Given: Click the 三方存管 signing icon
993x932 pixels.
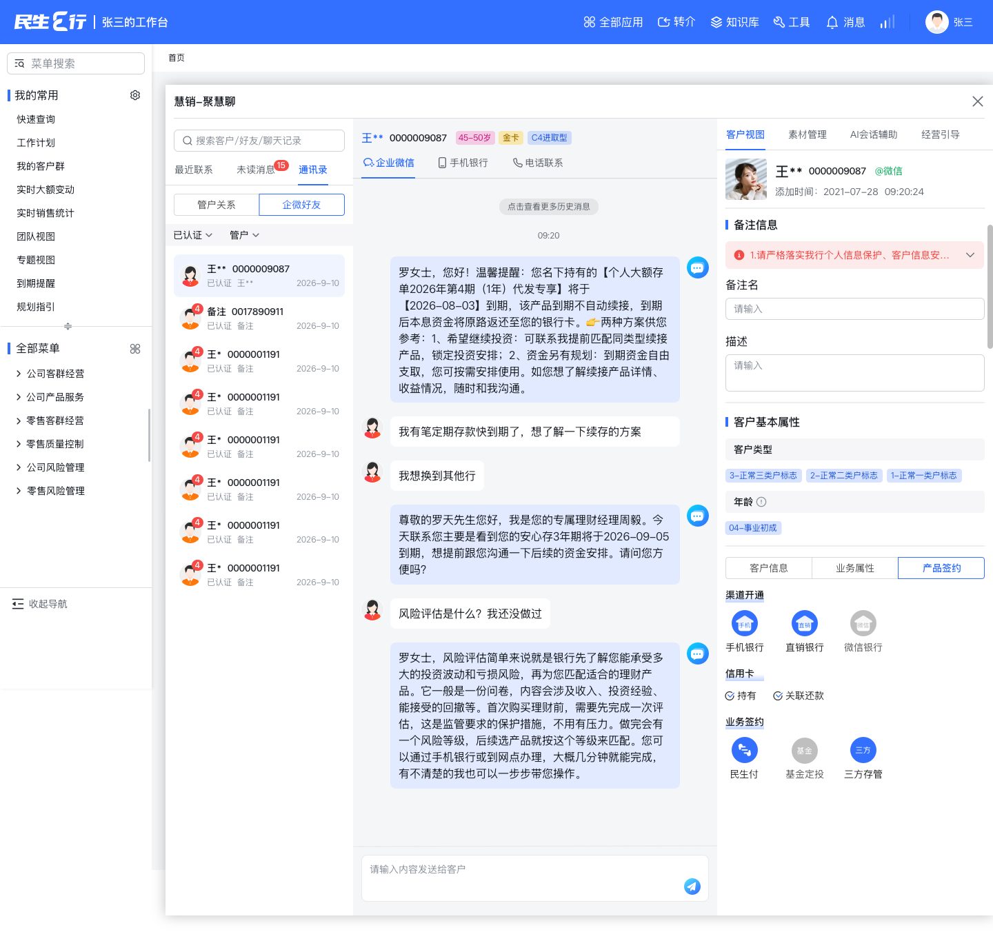Looking at the screenshot, I should point(863,750).
